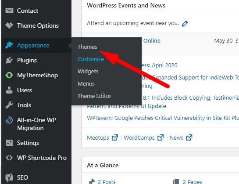Choose Customize from Appearance submenu

coord(91,59)
